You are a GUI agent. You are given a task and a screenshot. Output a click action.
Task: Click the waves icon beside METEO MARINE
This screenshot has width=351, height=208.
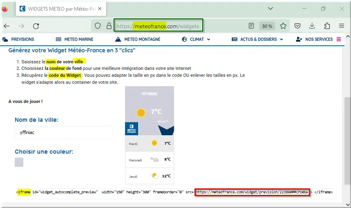click(58, 39)
